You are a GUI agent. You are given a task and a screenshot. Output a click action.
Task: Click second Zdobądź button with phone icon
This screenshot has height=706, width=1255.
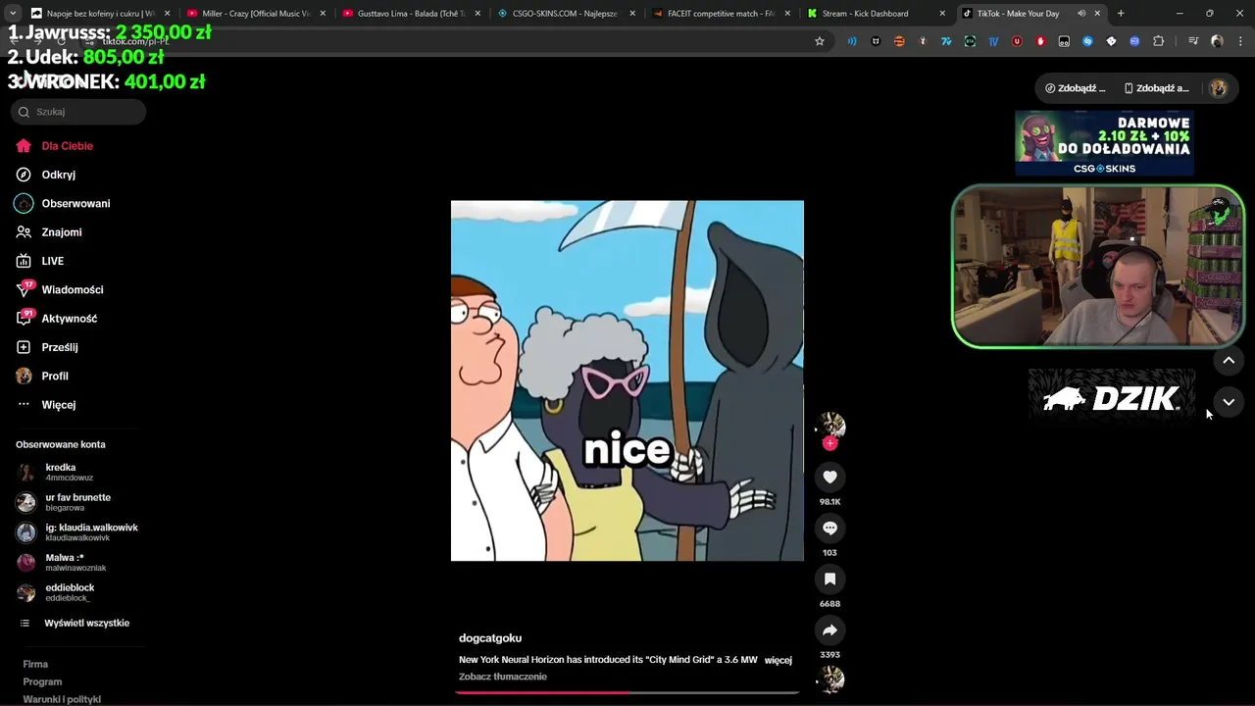(1155, 88)
